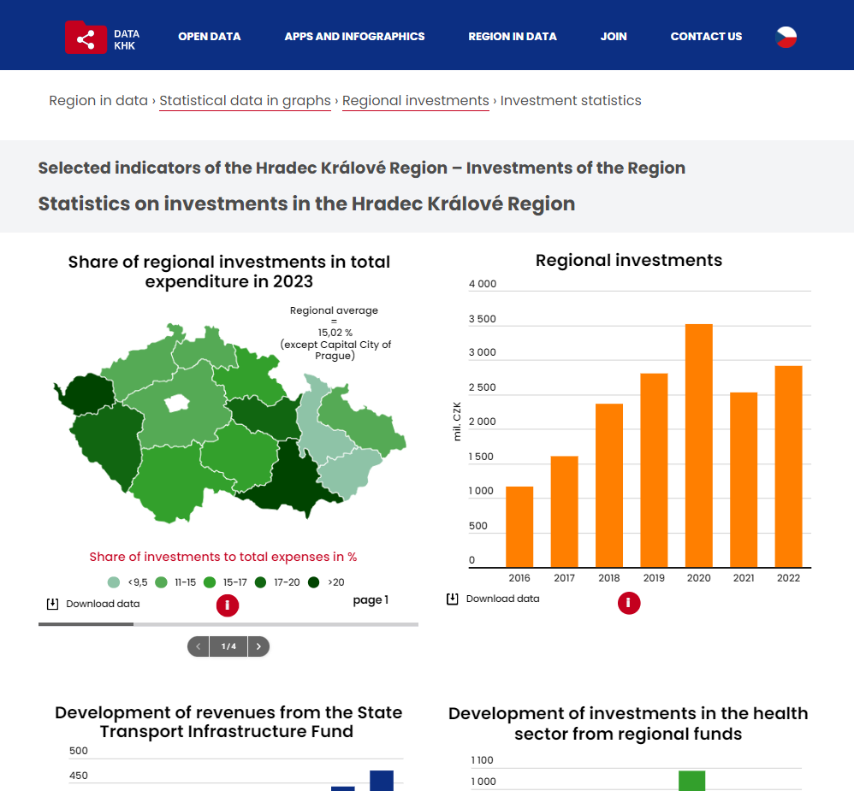The width and height of the screenshot is (854, 791).
Task: Follow the Regional investments breadcrumb link
Action: click(x=416, y=101)
